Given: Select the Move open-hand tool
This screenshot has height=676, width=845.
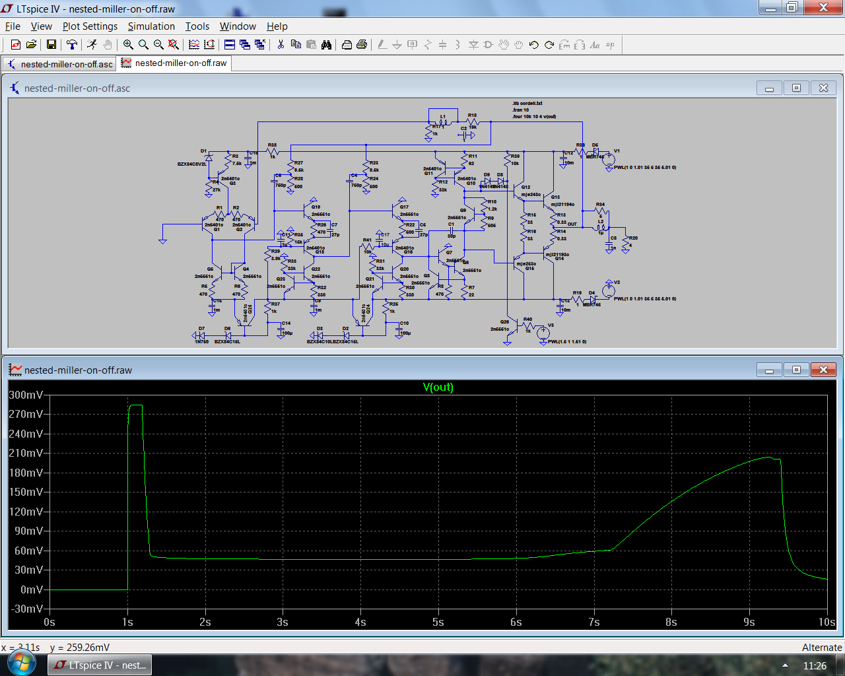Looking at the screenshot, I should [504, 45].
